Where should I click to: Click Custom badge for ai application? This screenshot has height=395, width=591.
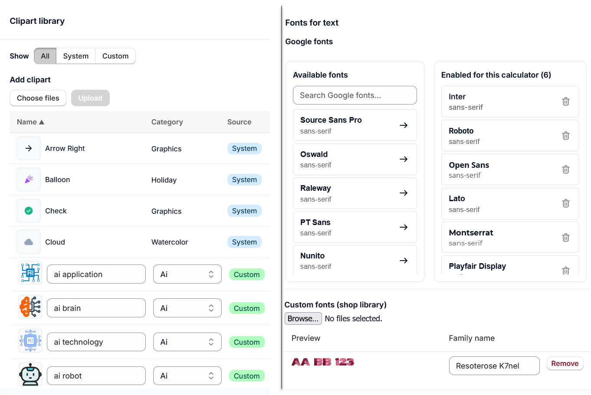click(247, 274)
